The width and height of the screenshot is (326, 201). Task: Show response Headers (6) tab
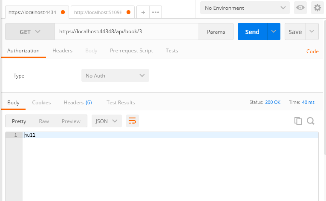click(78, 103)
